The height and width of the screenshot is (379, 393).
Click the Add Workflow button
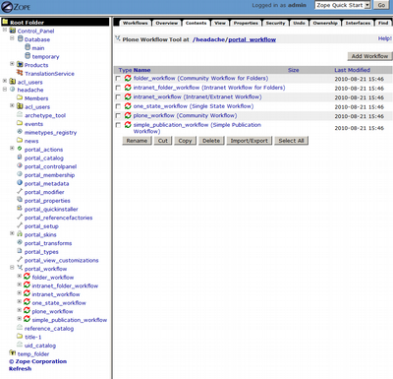click(369, 56)
